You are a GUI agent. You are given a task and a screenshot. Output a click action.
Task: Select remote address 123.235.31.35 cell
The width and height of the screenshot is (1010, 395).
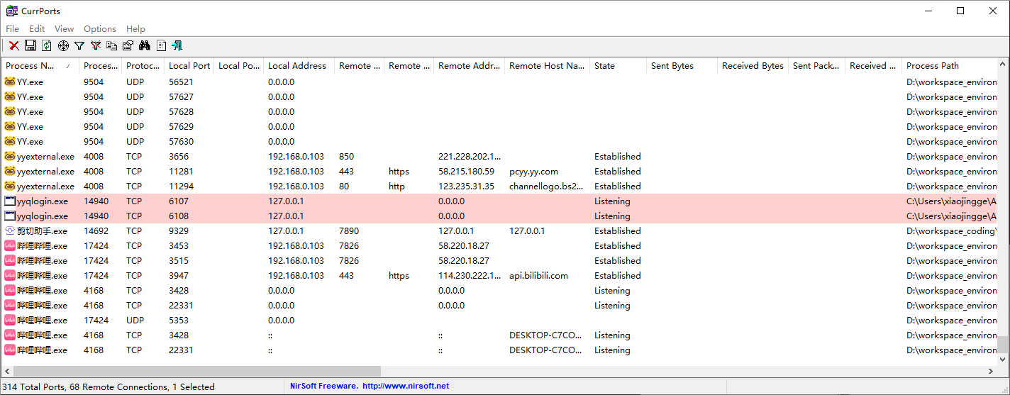click(466, 186)
